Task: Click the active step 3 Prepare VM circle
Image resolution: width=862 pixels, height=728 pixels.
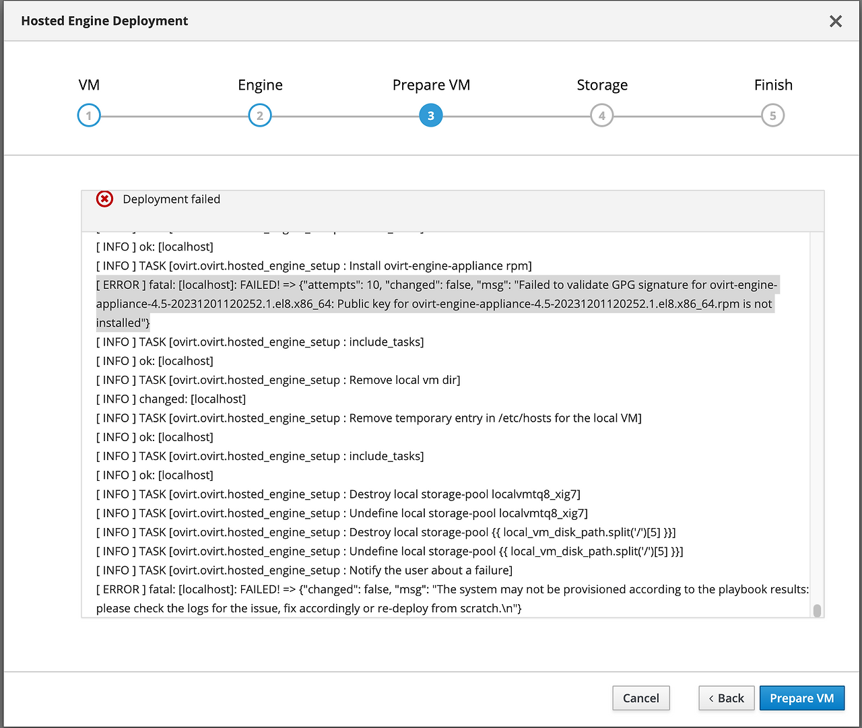Action: pos(430,115)
